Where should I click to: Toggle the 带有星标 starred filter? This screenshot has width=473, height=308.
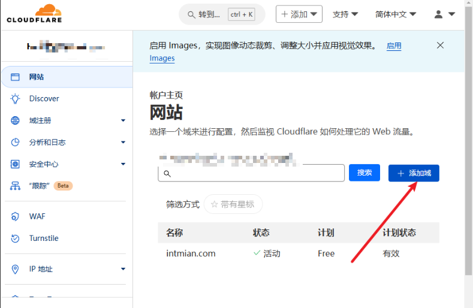(233, 204)
